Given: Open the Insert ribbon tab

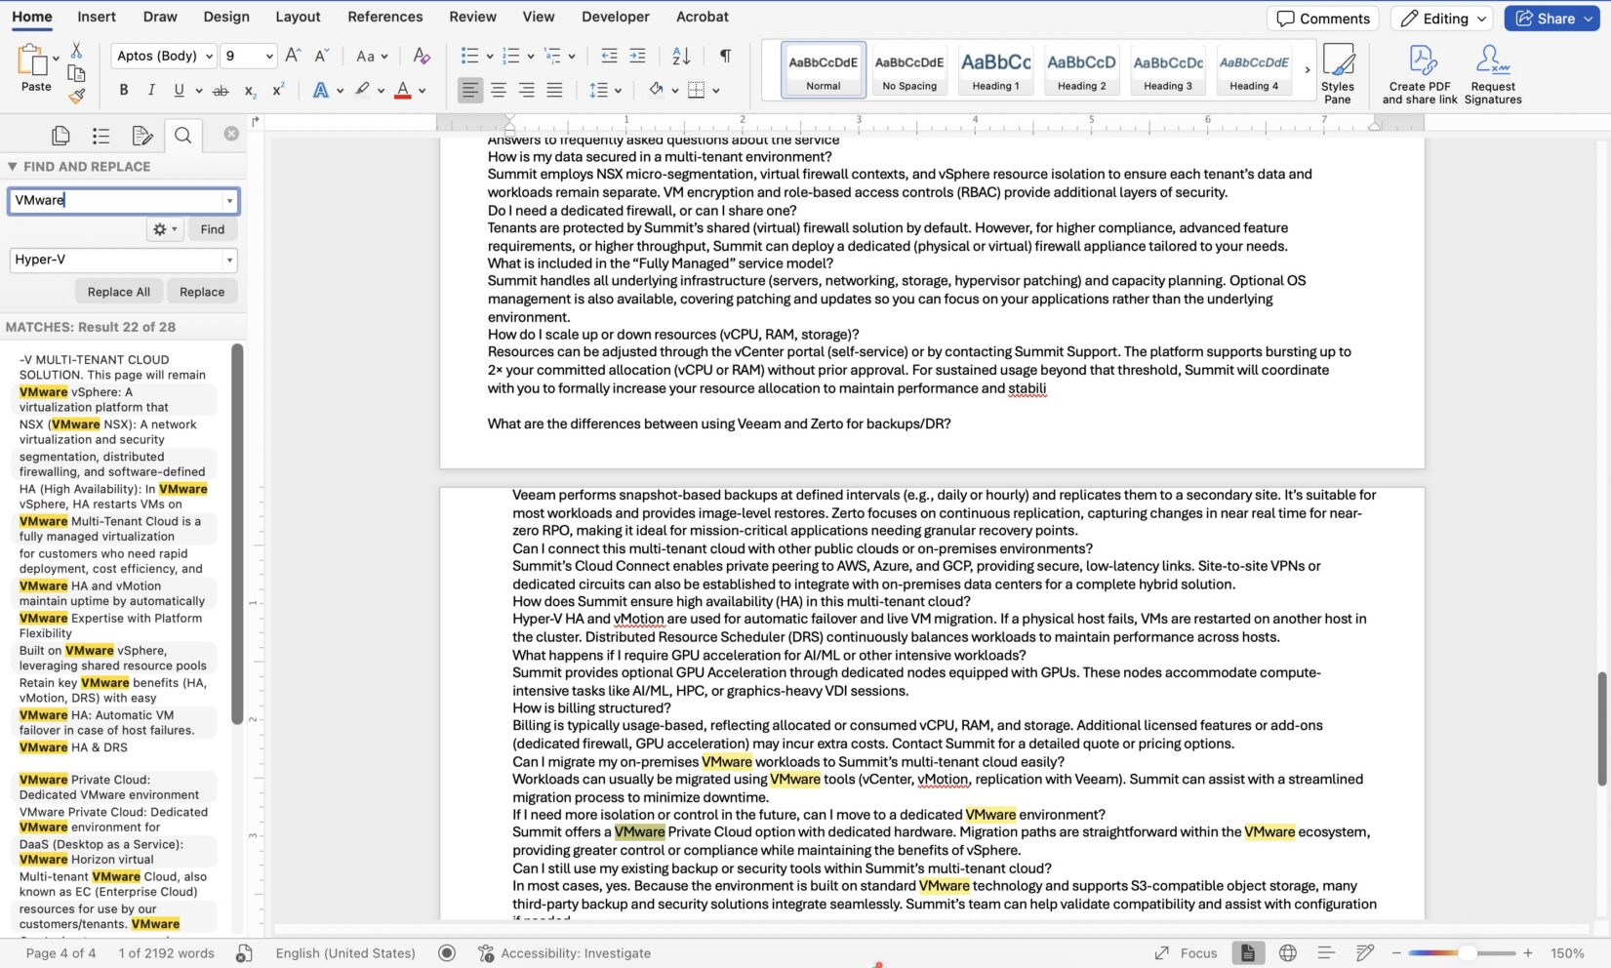Looking at the screenshot, I should [97, 17].
